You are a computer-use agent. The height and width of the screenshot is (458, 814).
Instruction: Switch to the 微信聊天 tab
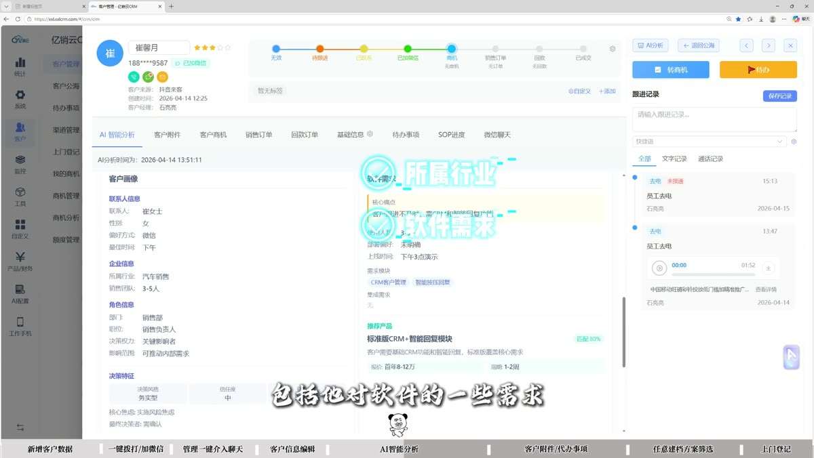pyautogui.click(x=497, y=135)
